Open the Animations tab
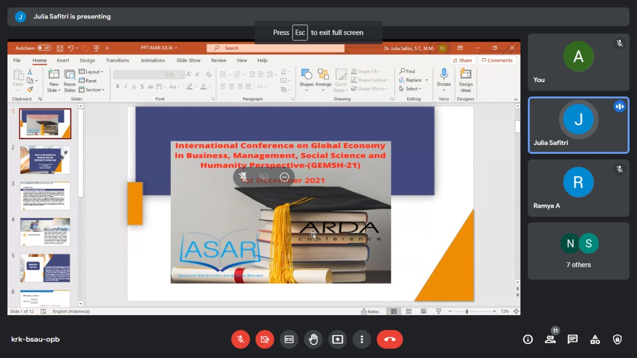Screen dimensions: 637x358 click(153, 60)
